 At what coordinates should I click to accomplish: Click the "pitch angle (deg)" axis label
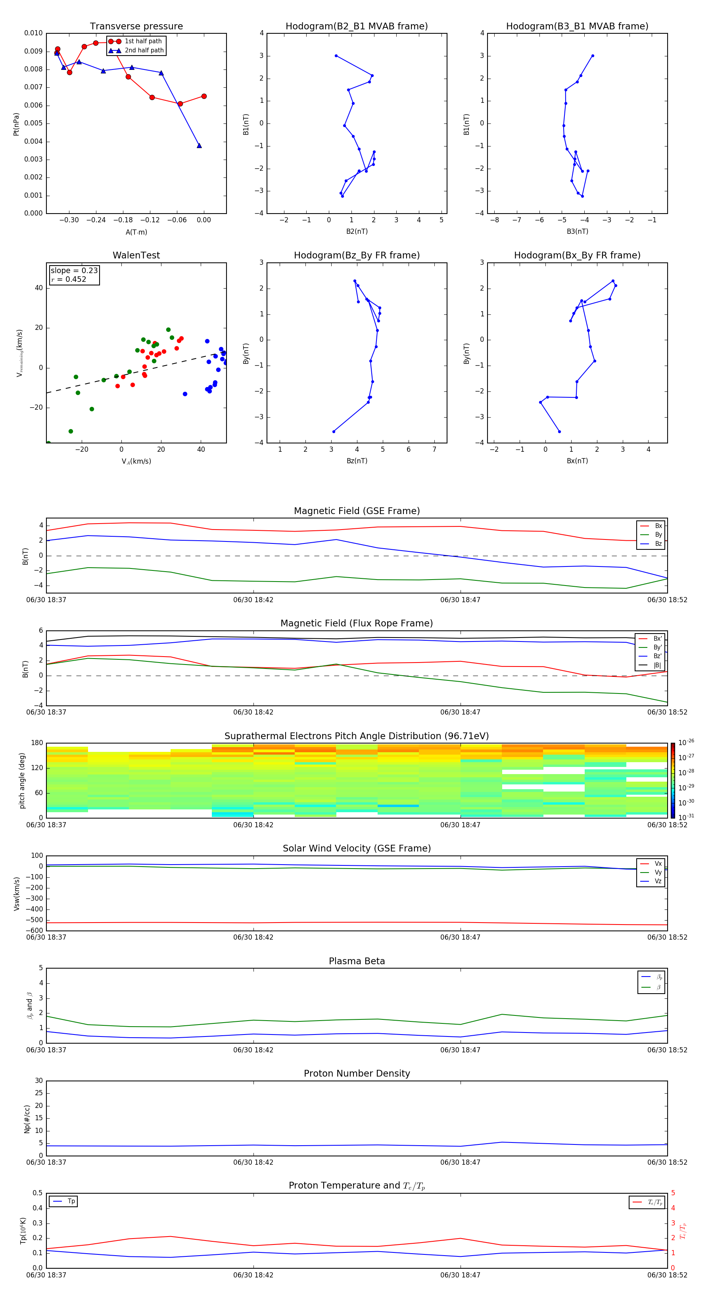pos(22,780)
